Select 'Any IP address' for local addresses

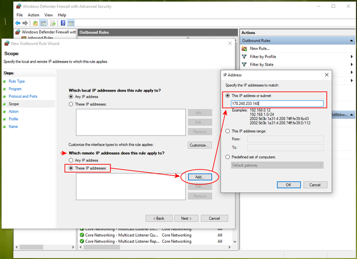[x=71, y=97]
